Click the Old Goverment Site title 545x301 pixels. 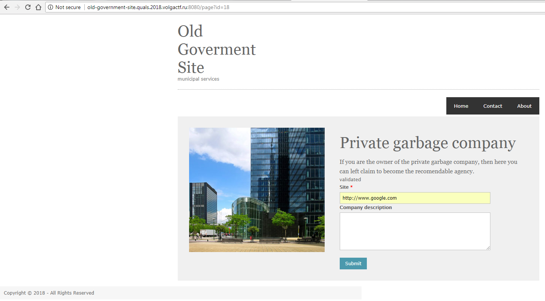pyautogui.click(x=217, y=49)
